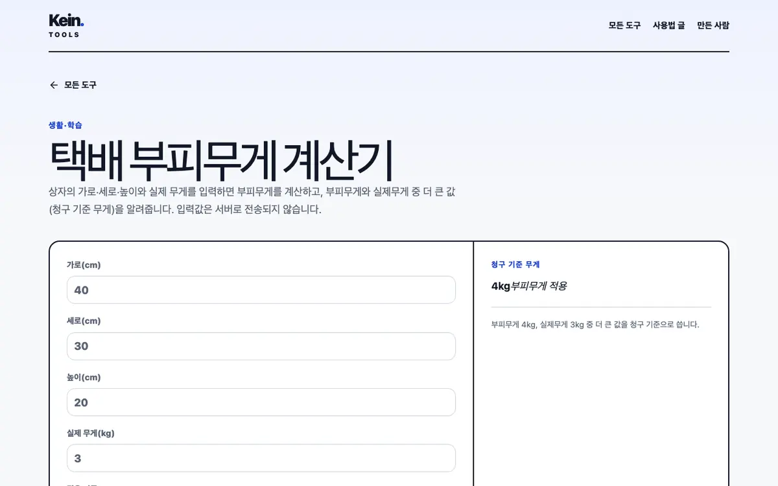Click the 택배 부피무게 계산기 heading
Viewport: 778px width, 486px height.
(x=221, y=161)
